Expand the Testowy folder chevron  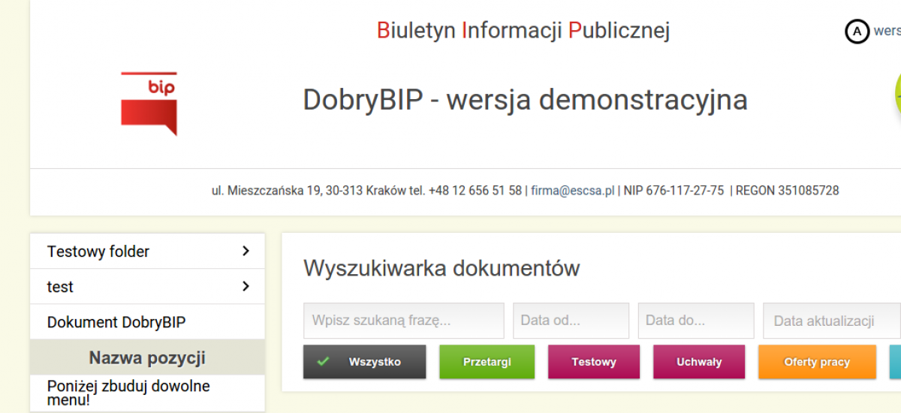tap(246, 251)
